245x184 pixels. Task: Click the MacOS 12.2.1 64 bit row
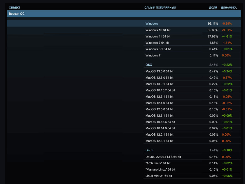tap(192, 135)
